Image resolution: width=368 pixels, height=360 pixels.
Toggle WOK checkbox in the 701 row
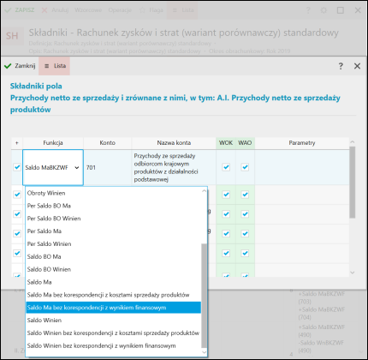(226, 167)
